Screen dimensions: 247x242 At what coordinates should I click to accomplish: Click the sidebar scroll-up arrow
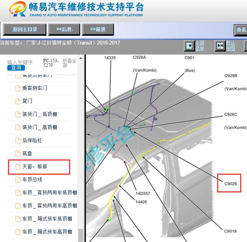tap(81, 58)
